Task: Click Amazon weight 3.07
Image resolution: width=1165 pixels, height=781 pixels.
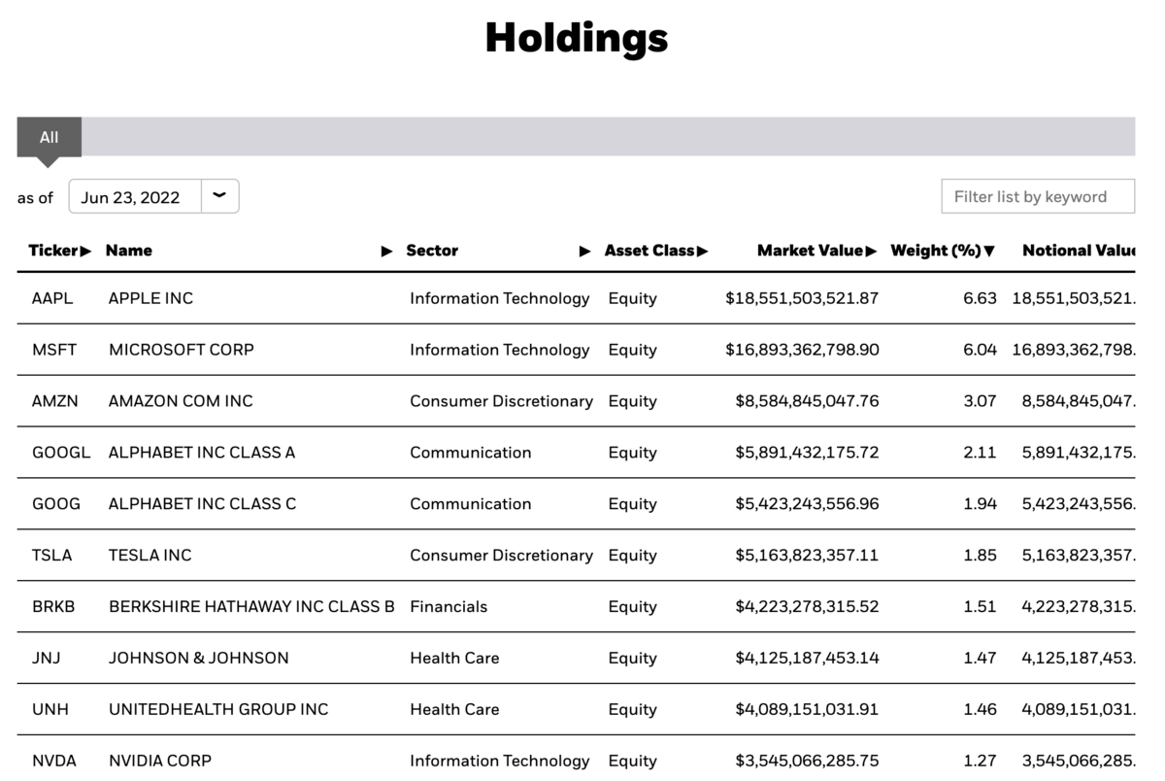Action: click(980, 401)
